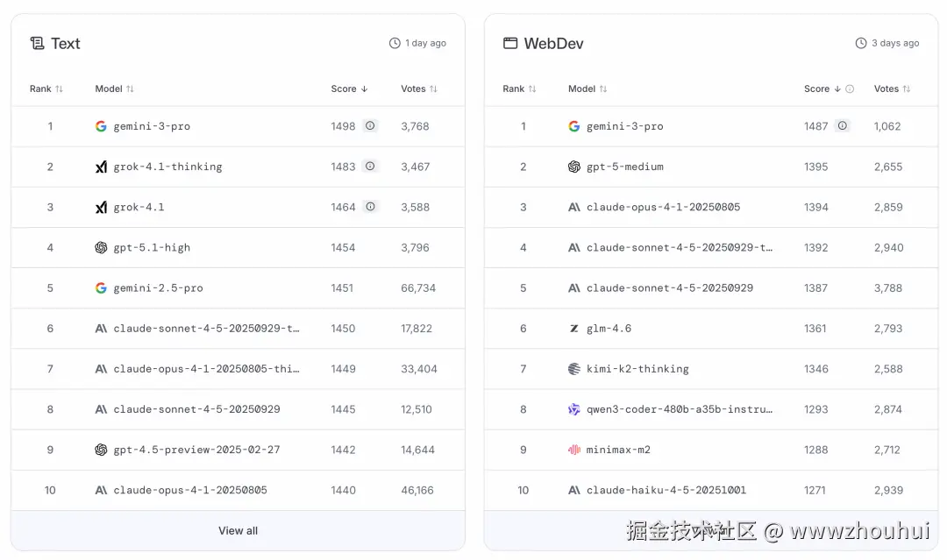
Task: Click the info icon next to WebDev score 1487
Action: pos(843,125)
